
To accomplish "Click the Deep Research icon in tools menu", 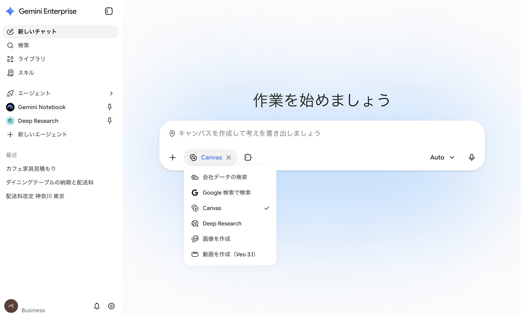I will click(x=195, y=224).
